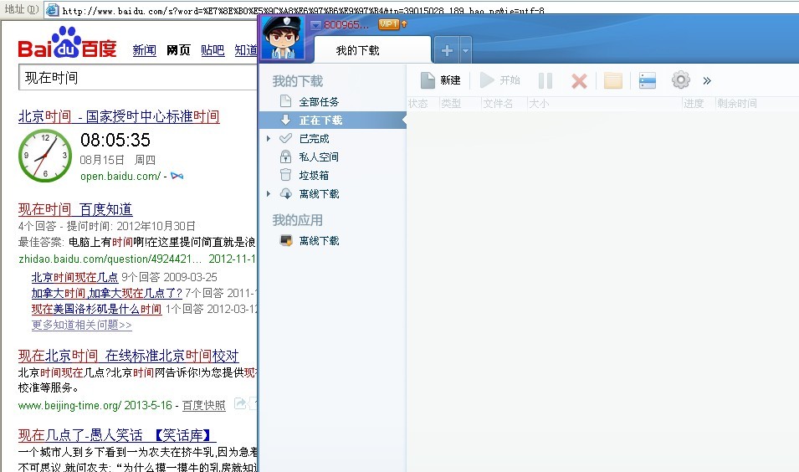Expand the 离线下载 tree arrow under 我的下载
The height and width of the screenshot is (472, 799).
[269, 193]
